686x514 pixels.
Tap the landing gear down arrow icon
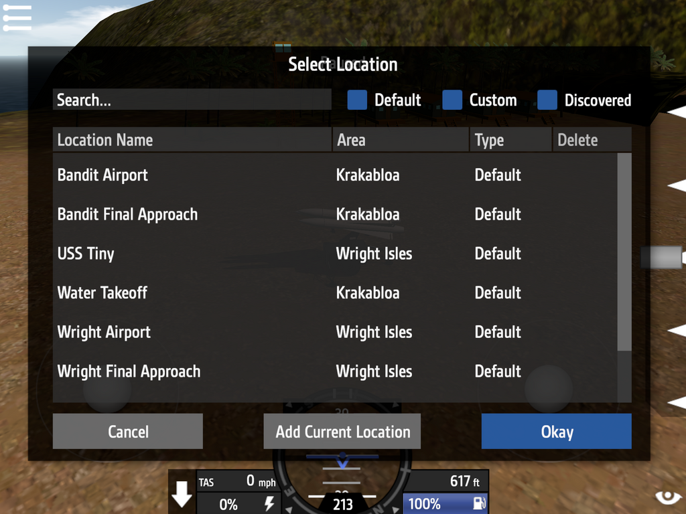(182, 495)
